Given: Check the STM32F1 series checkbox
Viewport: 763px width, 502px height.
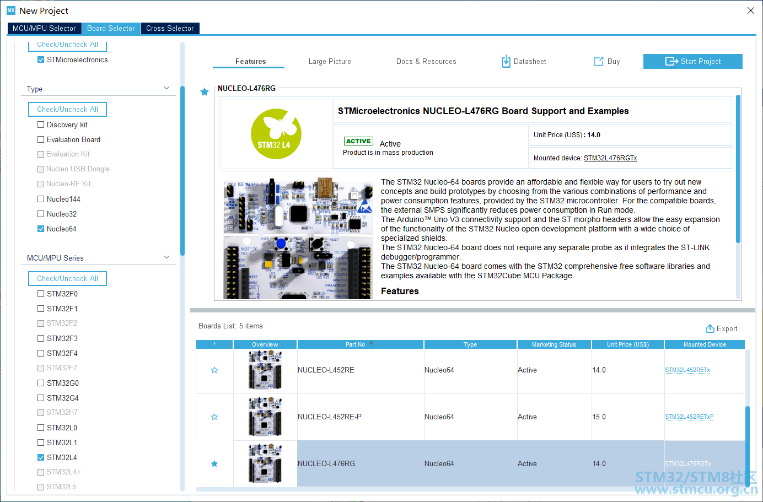Looking at the screenshot, I should pyautogui.click(x=41, y=309).
